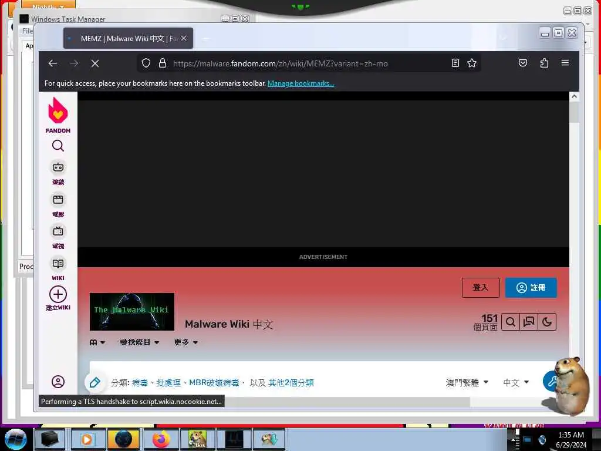This screenshot has height=451, width=601.
Task: Save page to Pocket icon
Action: (523, 63)
